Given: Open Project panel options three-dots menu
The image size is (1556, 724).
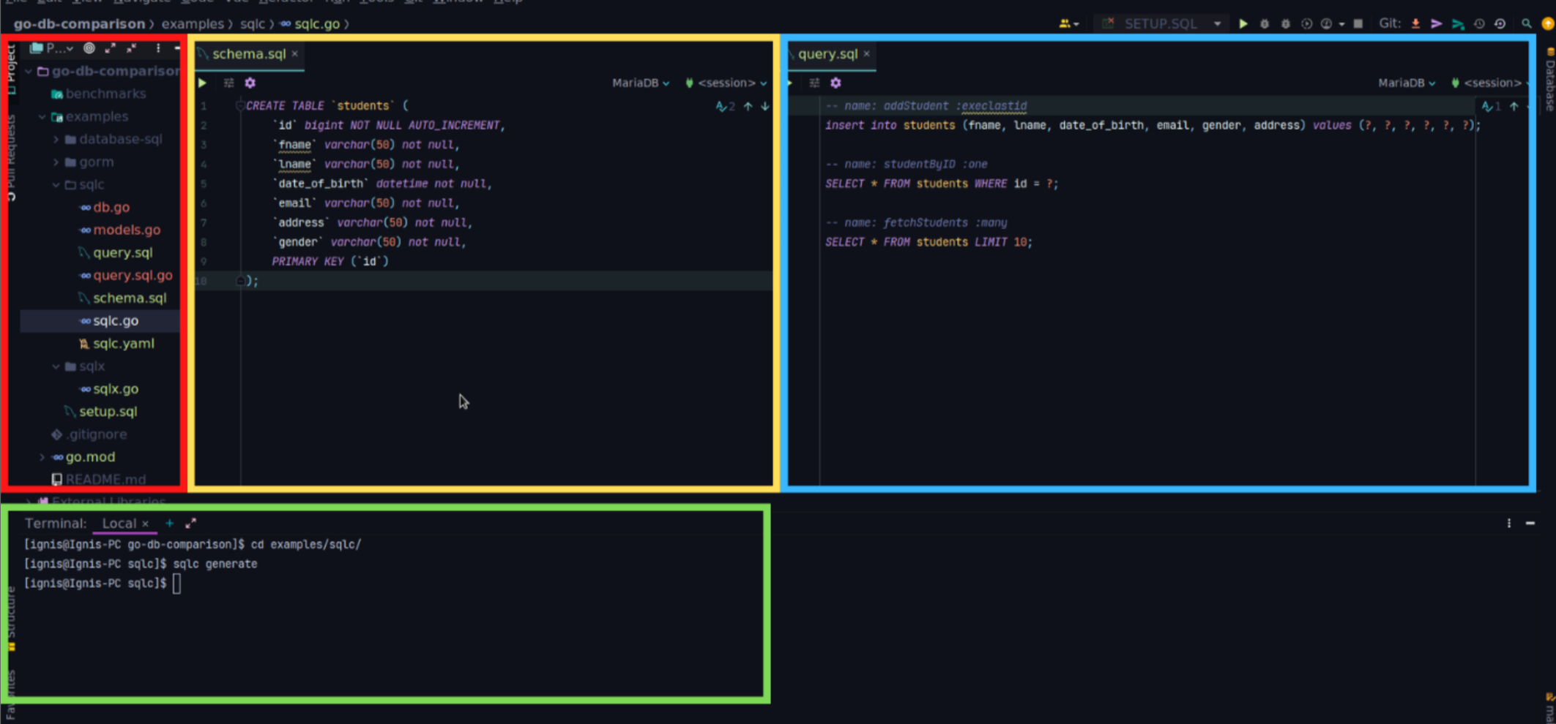Looking at the screenshot, I should coord(158,48).
